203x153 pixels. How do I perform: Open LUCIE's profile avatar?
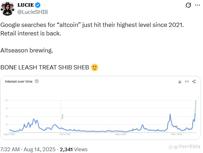tap(7, 8)
